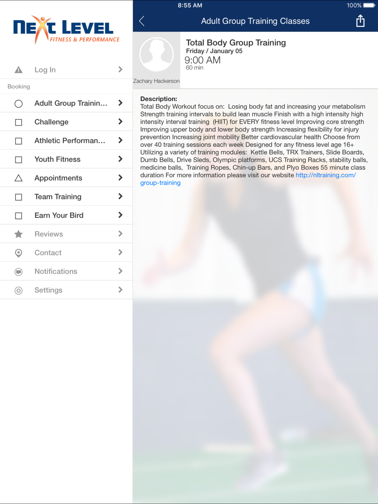This screenshot has width=378, height=504.
Task: Expand the Log In chevron
Action: (120, 70)
